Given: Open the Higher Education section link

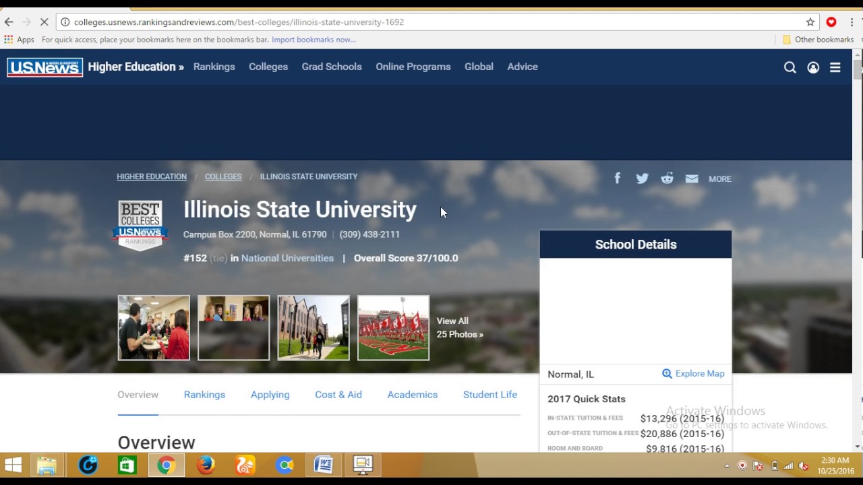Looking at the screenshot, I should pos(136,67).
